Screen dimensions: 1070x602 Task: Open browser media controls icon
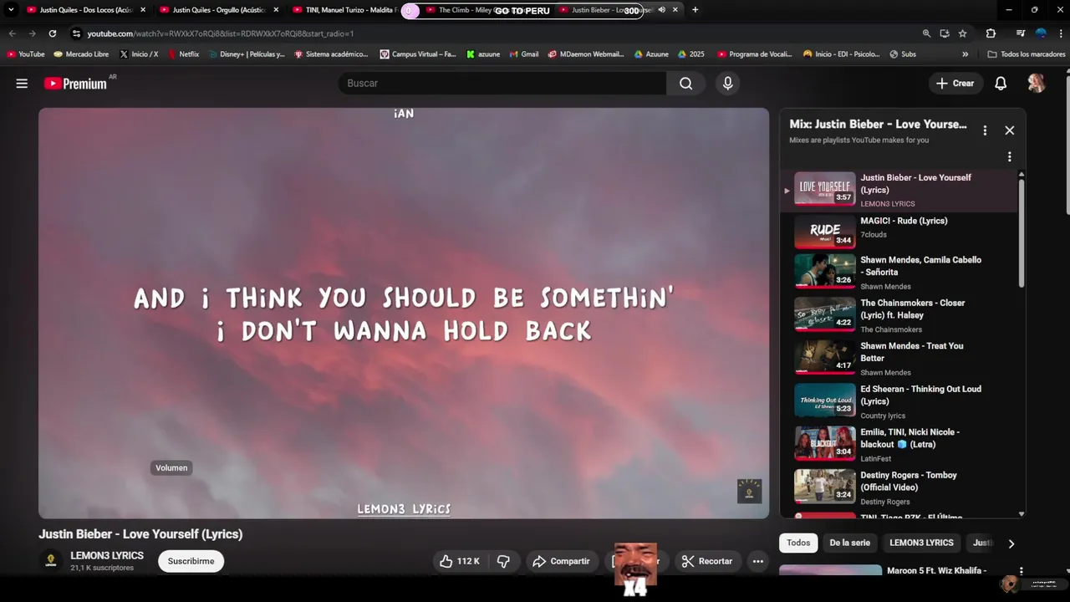coord(1021,33)
